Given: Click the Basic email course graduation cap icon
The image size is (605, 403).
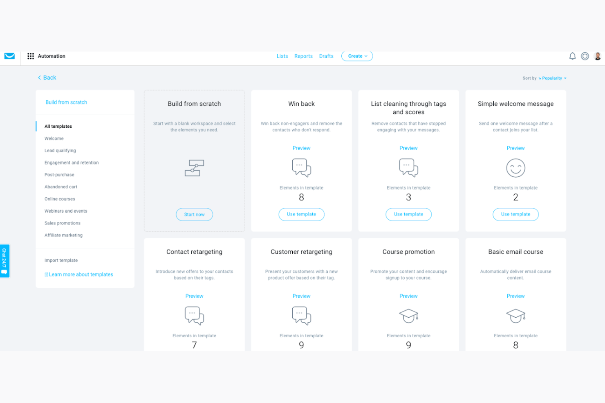Looking at the screenshot, I should point(516,316).
